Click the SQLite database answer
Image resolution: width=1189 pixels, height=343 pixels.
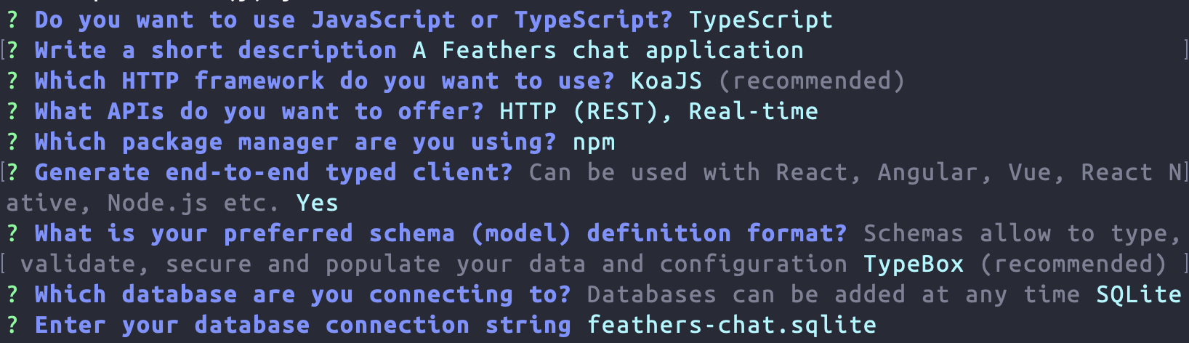1138,294
